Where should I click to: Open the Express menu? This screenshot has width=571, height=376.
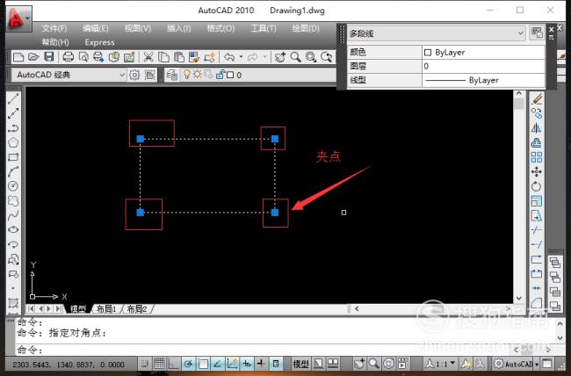tap(100, 42)
